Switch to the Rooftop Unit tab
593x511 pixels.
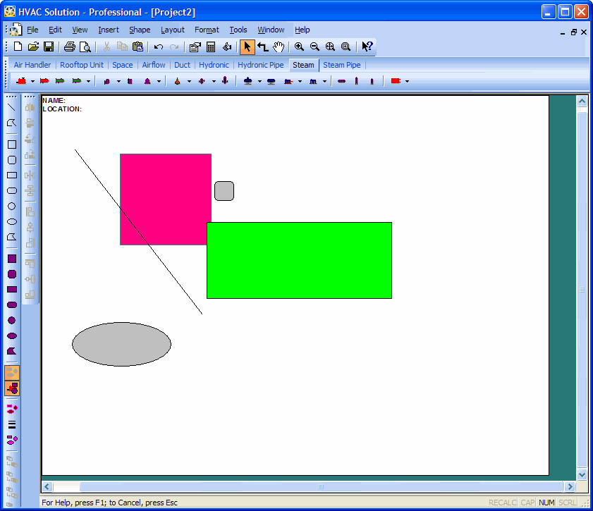82,65
